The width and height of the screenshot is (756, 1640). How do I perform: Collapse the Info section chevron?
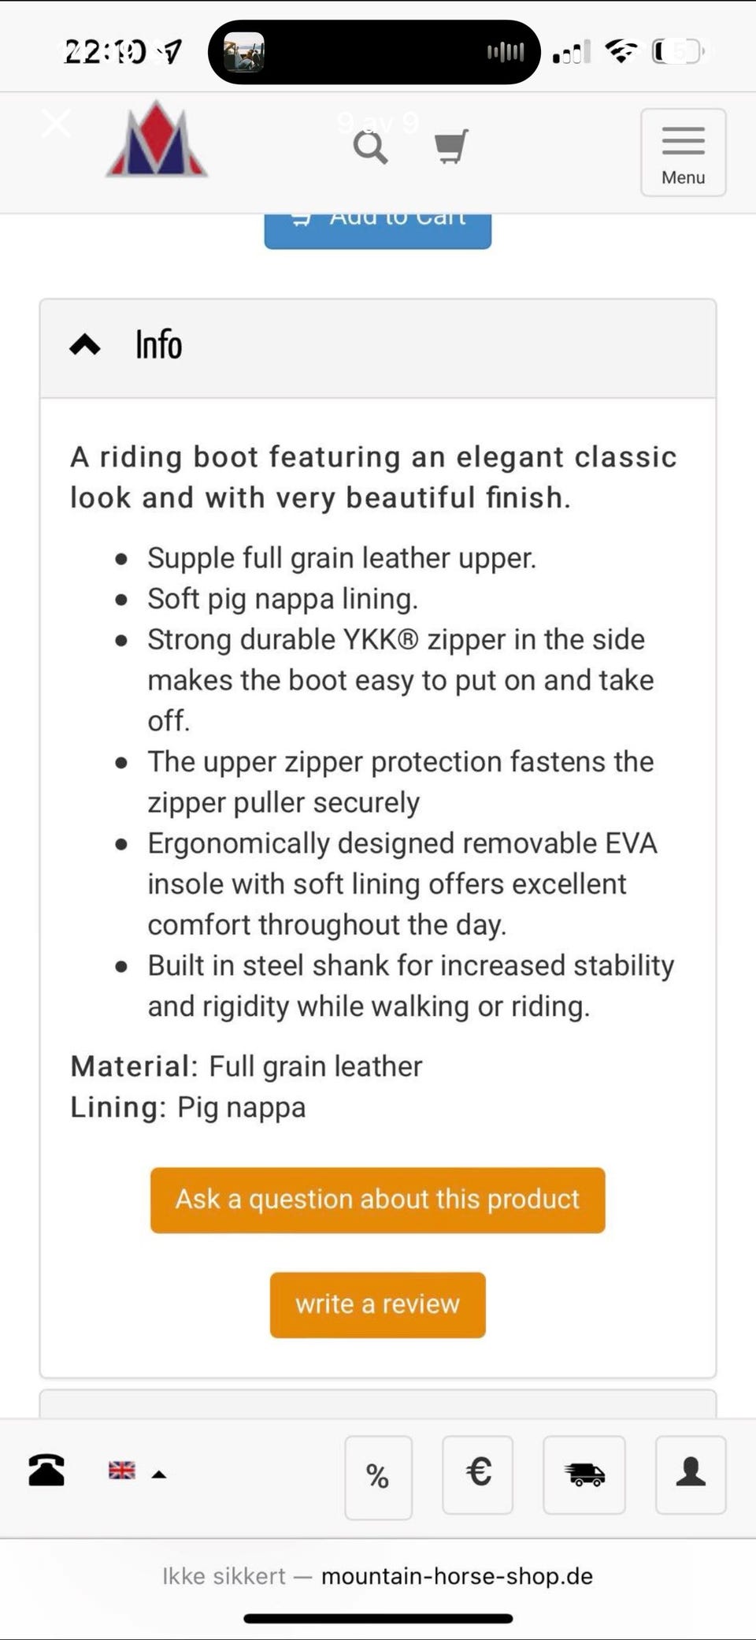(x=85, y=344)
